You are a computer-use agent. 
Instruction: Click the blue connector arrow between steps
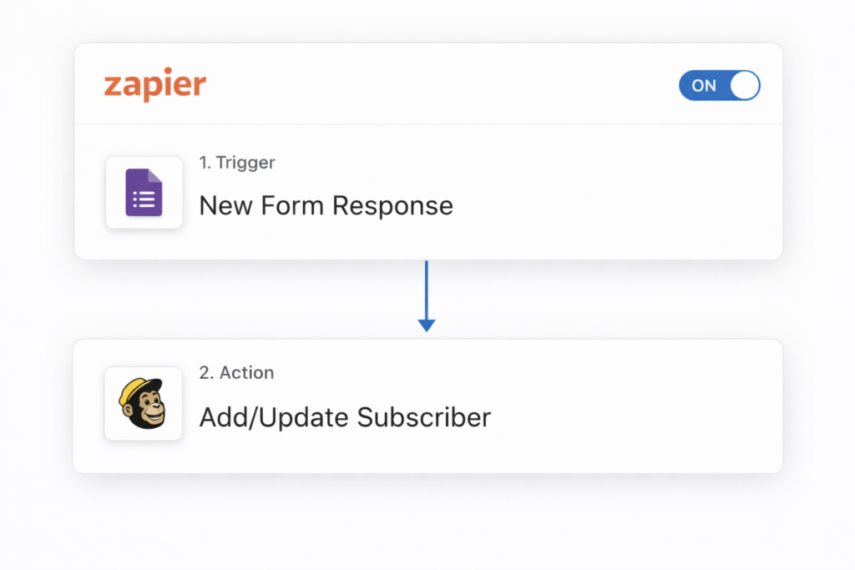(x=427, y=288)
